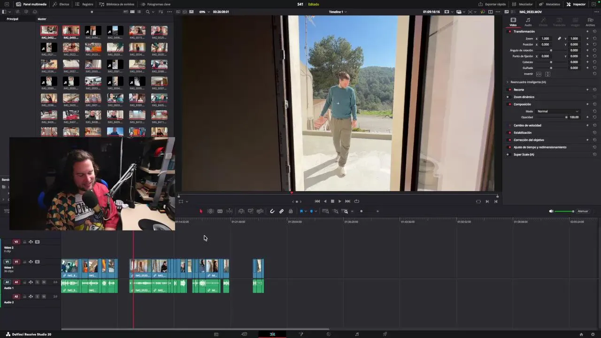Viewport: 601px width, 338px height.
Task: Activate the Trim edit mode tool
Action: pyautogui.click(x=210, y=211)
